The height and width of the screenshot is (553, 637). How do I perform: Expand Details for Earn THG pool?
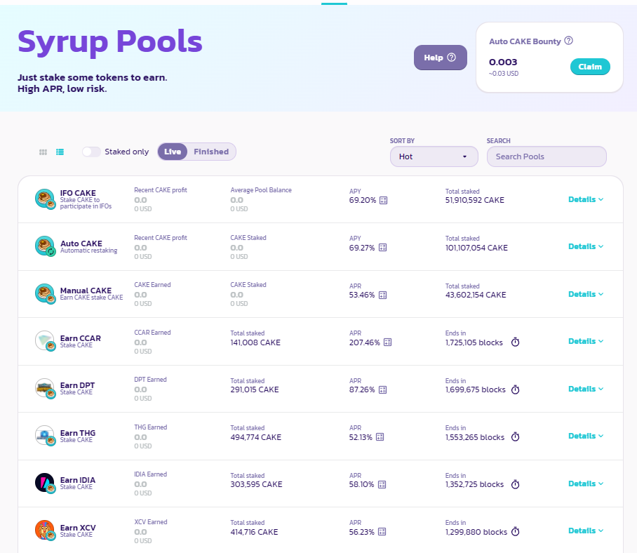586,436
